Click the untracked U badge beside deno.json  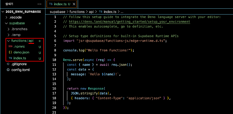[40, 53]
